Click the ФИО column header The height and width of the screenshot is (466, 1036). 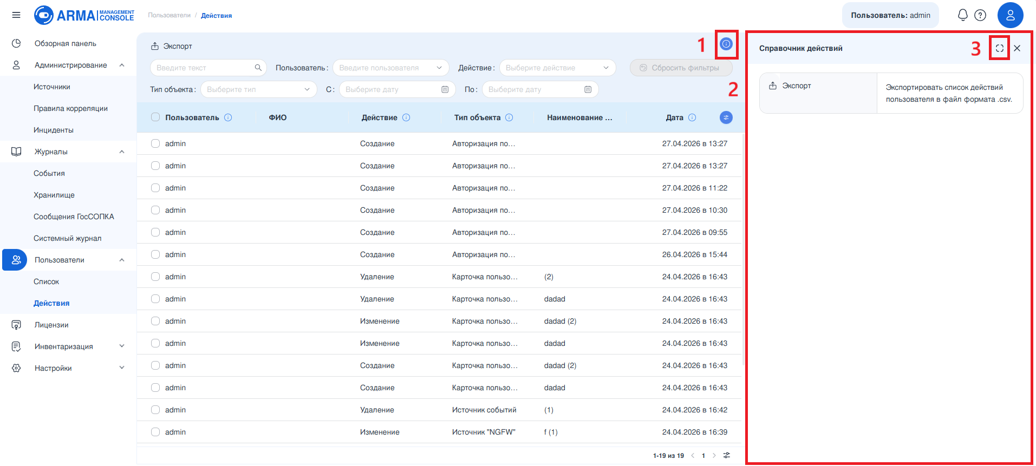[x=278, y=117]
